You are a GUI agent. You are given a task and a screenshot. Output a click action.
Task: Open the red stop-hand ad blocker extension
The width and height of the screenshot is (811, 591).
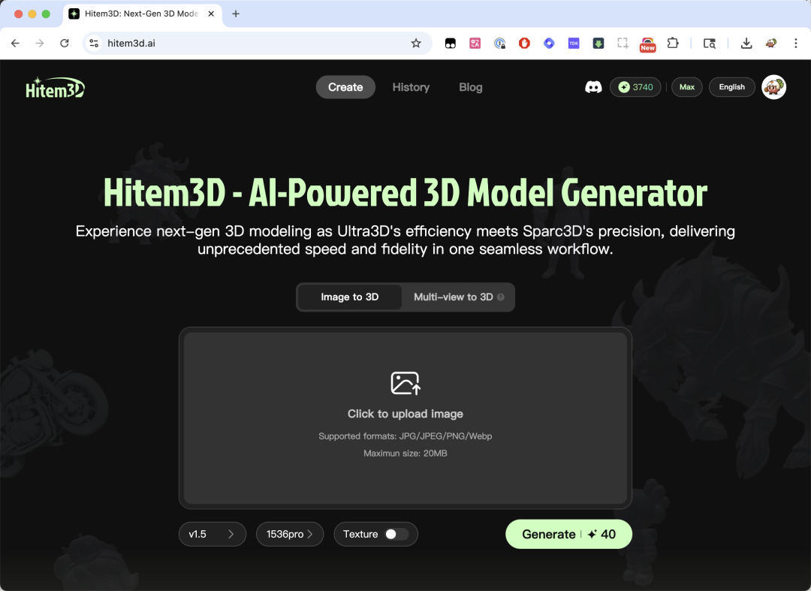coord(524,44)
